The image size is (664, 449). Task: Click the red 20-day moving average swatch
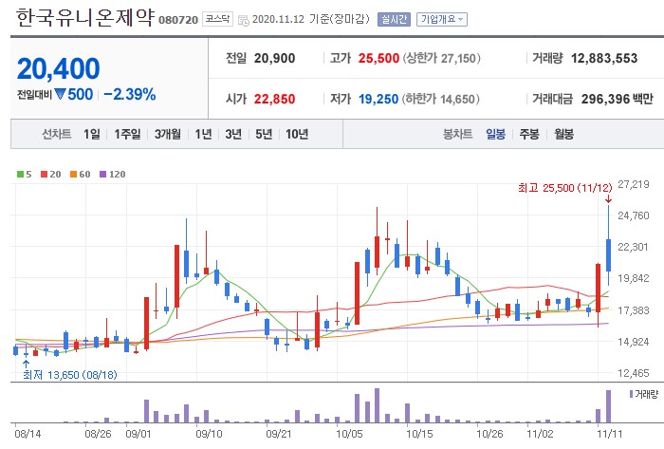point(44,174)
